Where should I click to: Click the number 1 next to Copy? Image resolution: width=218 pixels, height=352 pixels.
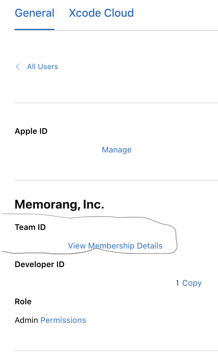point(177,283)
